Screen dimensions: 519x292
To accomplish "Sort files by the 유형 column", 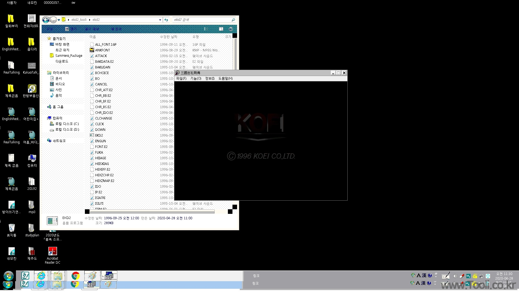I will click(x=195, y=37).
